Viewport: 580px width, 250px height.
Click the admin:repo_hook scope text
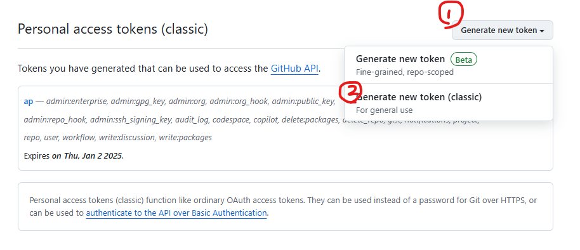pos(55,119)
